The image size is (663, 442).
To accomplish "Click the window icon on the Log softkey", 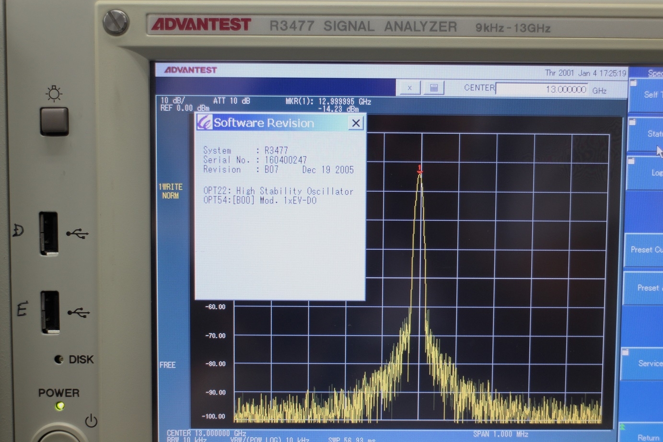I will [631, 161].
